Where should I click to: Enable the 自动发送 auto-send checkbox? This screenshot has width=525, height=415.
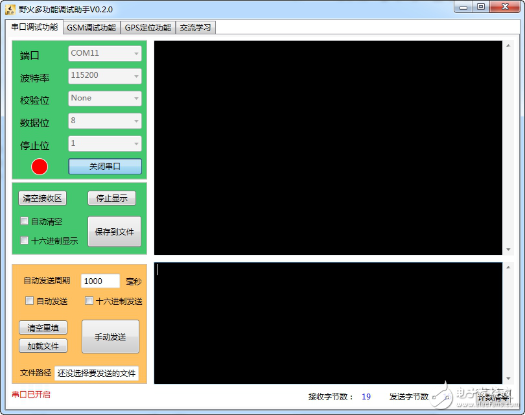click(x=28, y=300)
